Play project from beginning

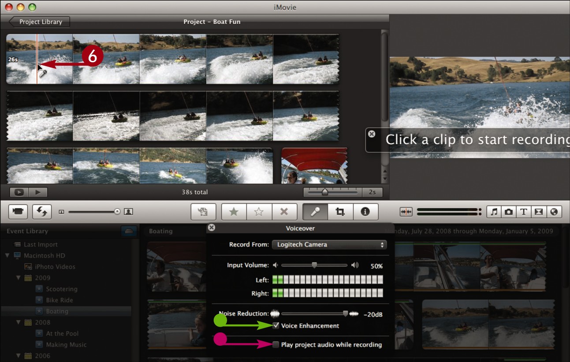click(x=38, y=192)
